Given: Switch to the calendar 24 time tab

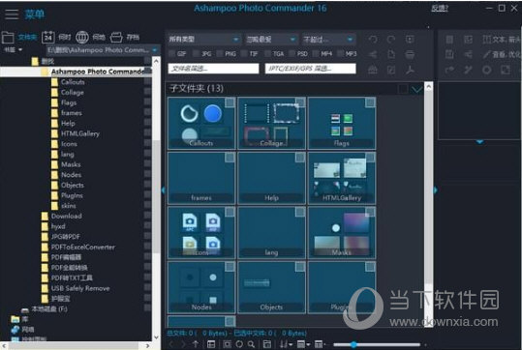Looking at the screenshot, I should [56, 38].
